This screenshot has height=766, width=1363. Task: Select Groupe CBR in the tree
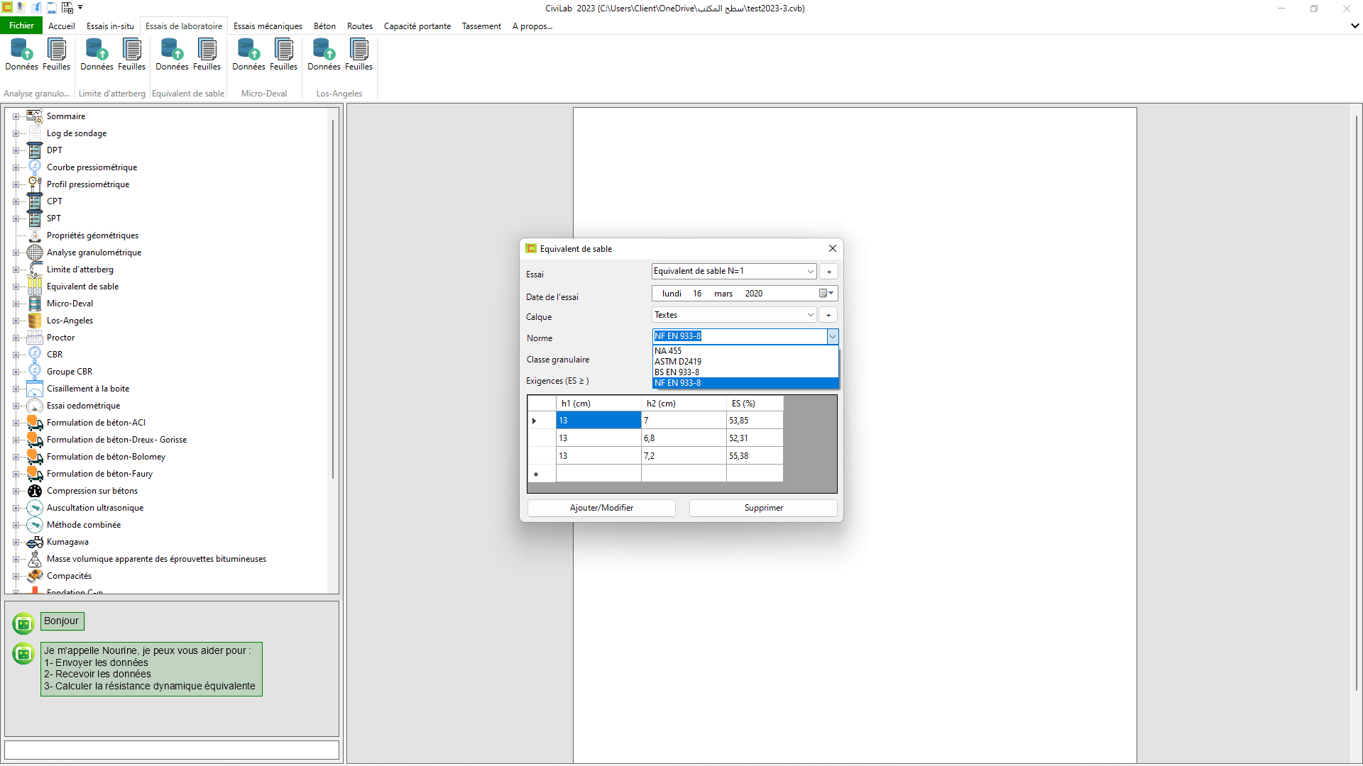pyautogui.click(x=70, y=372)
